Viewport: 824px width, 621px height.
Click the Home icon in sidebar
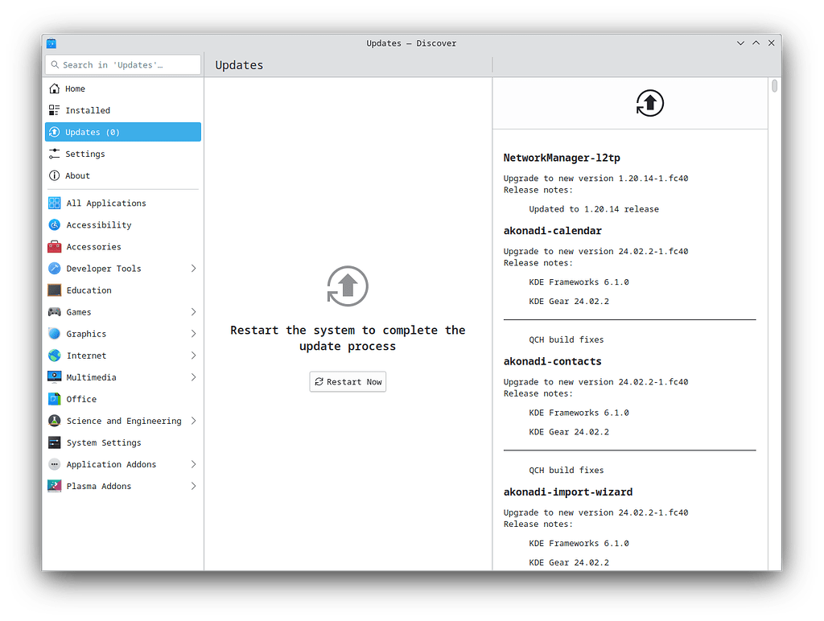point(54,88)
